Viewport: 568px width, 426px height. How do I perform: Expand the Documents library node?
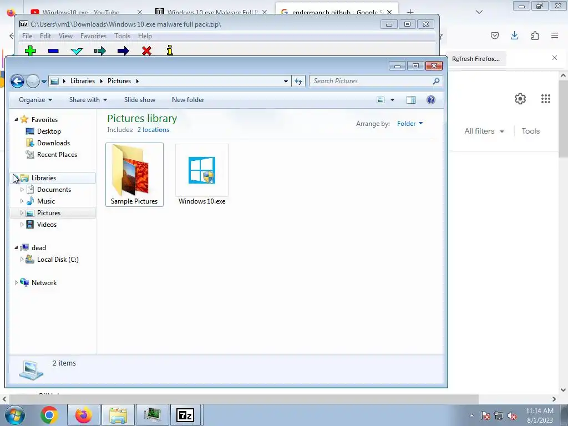click(x=22, y=190)
